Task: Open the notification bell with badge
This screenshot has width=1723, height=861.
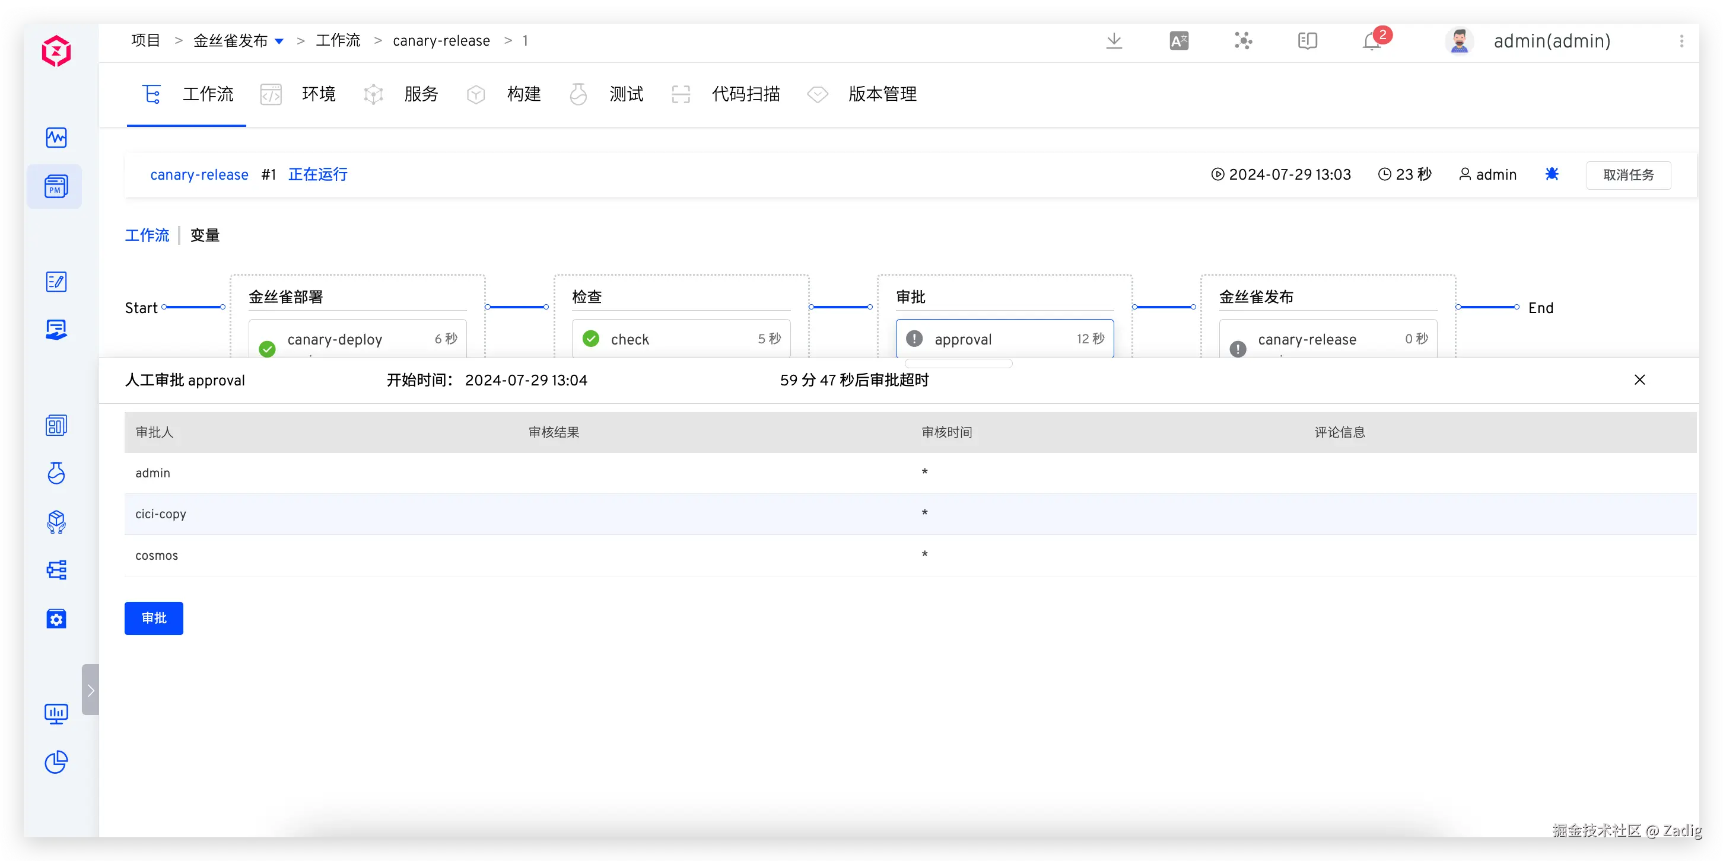Action: [x=1372, y=41]
